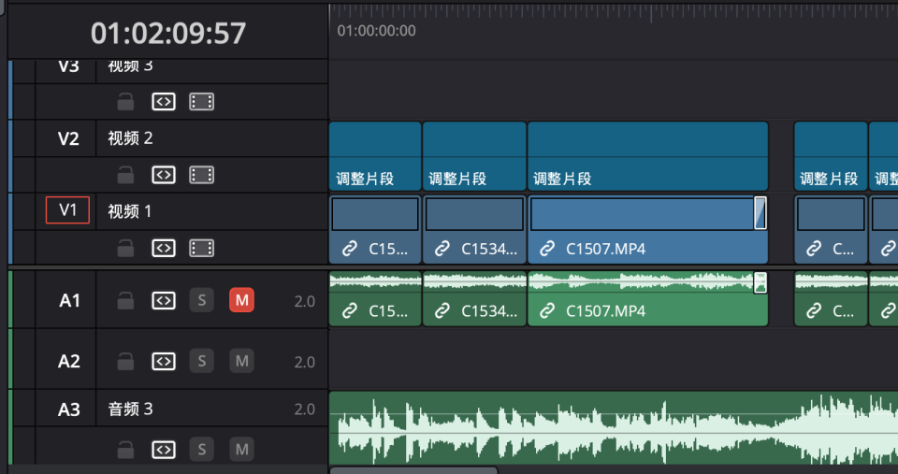This screenshot has width=898, height=474.
Task: Lock the A3 audio track
Action: (x=125, y=450)
